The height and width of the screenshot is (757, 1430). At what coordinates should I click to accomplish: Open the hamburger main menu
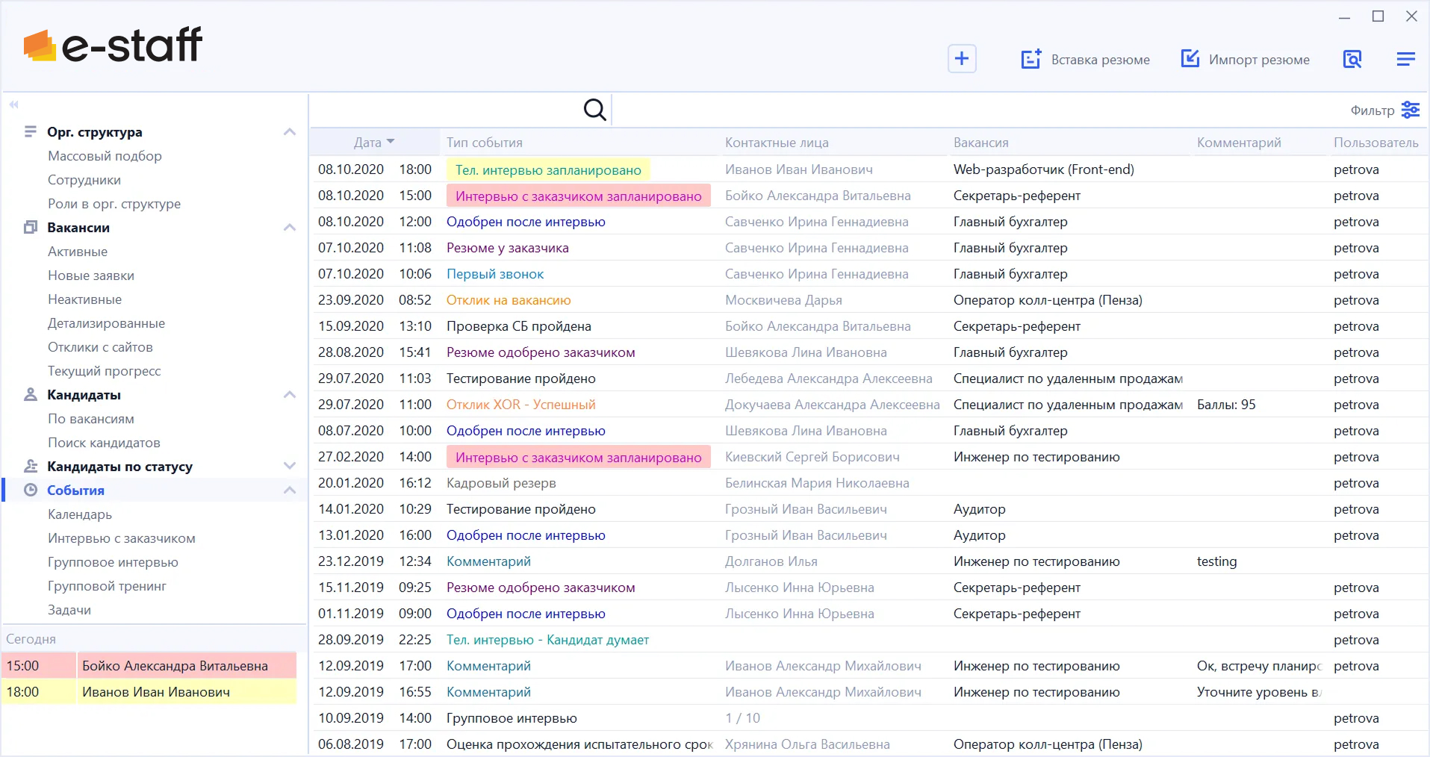(x=1405, y=59)
